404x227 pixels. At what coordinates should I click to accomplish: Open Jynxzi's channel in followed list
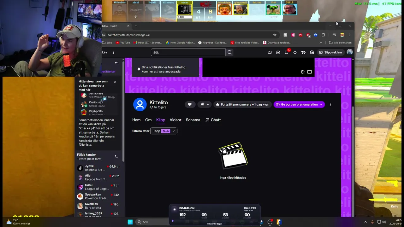click(98, 168)
